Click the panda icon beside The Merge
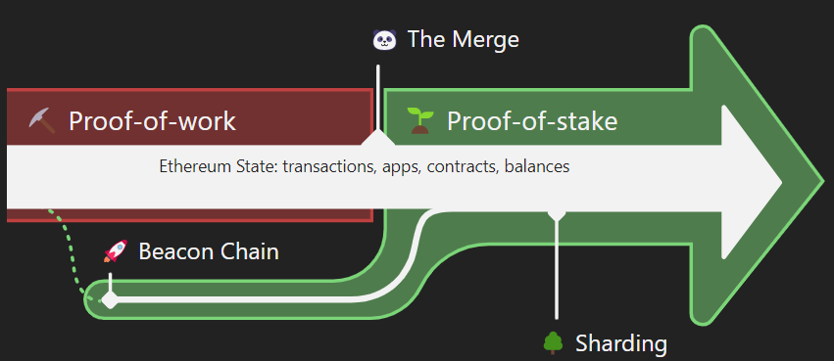Viewport: 834px width, 361px height. coord(384,40)
